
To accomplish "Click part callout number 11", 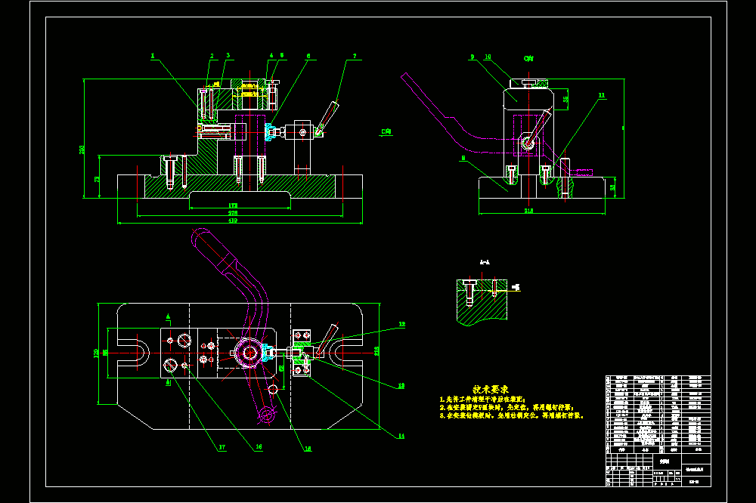I will 602,95.
